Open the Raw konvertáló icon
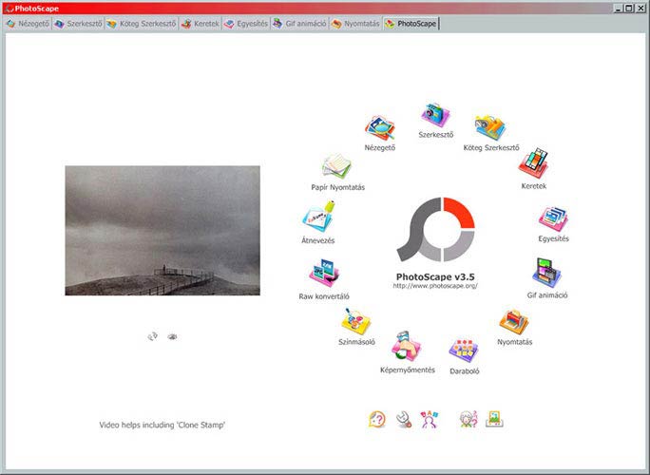The width and height of the screenshot is (650, 475). [x=324, y=275]
